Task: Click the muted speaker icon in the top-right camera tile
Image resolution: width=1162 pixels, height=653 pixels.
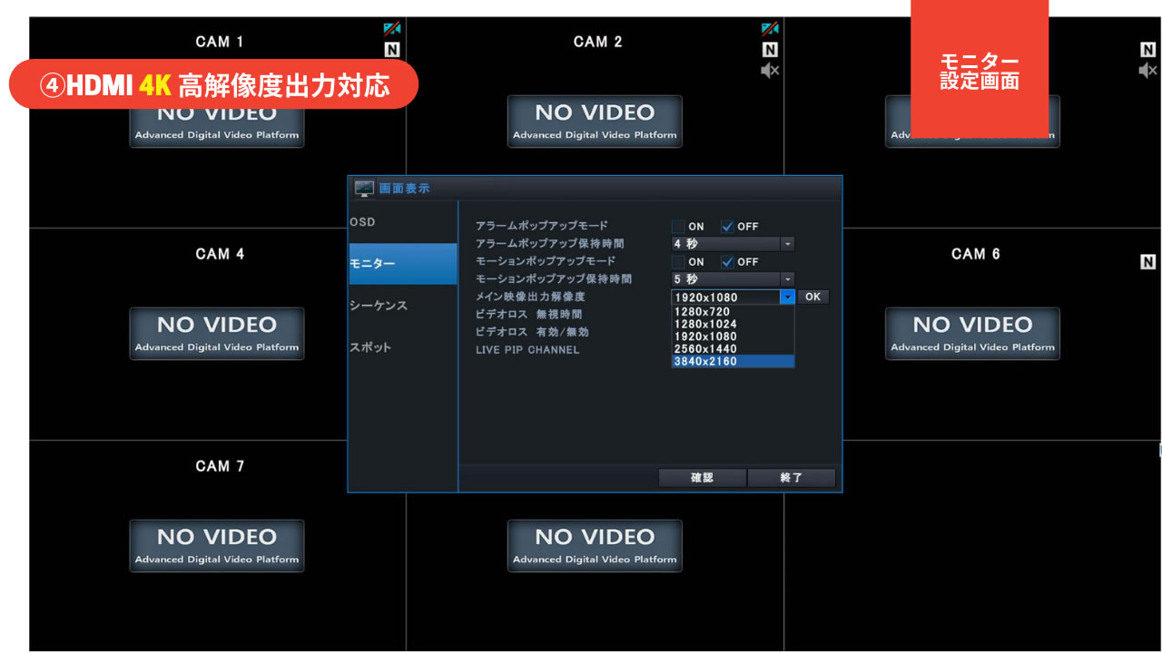Action: pos(1147,71)
